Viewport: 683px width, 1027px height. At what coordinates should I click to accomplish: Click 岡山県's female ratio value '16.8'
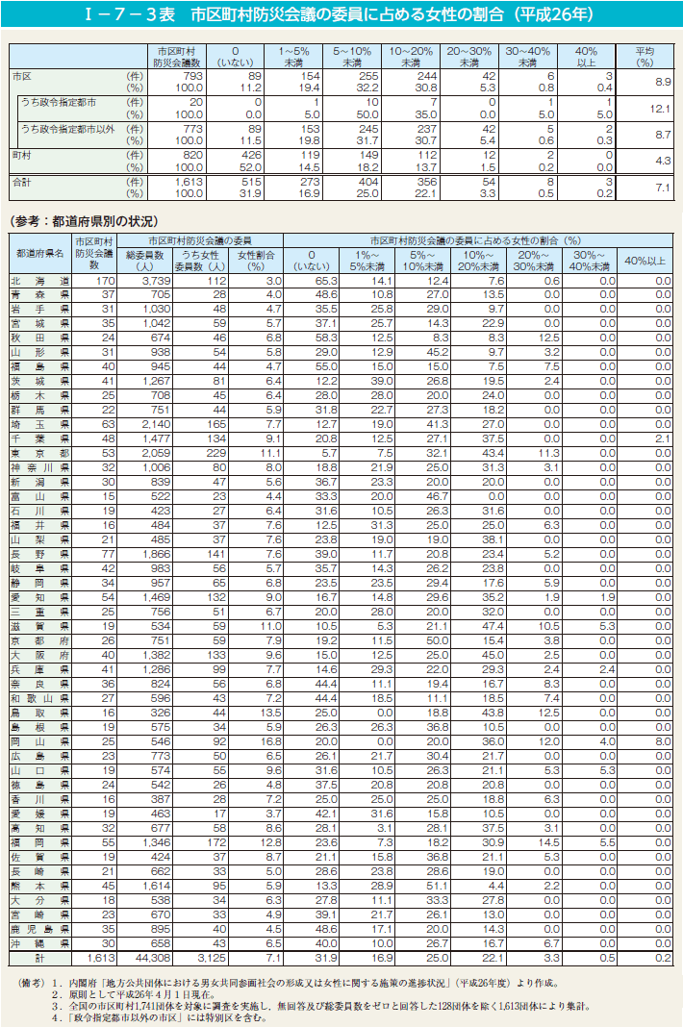271,741
